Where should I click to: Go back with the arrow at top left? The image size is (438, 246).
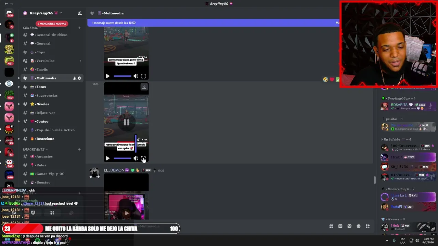6,4
